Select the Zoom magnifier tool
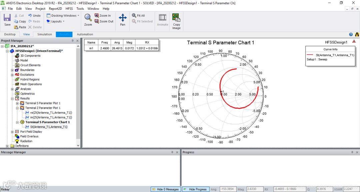The height and width of the screenshot is (192, 360). tap(88, 20)
